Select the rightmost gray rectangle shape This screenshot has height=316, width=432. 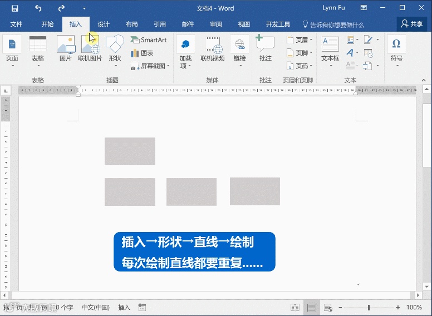click(255, 191)
